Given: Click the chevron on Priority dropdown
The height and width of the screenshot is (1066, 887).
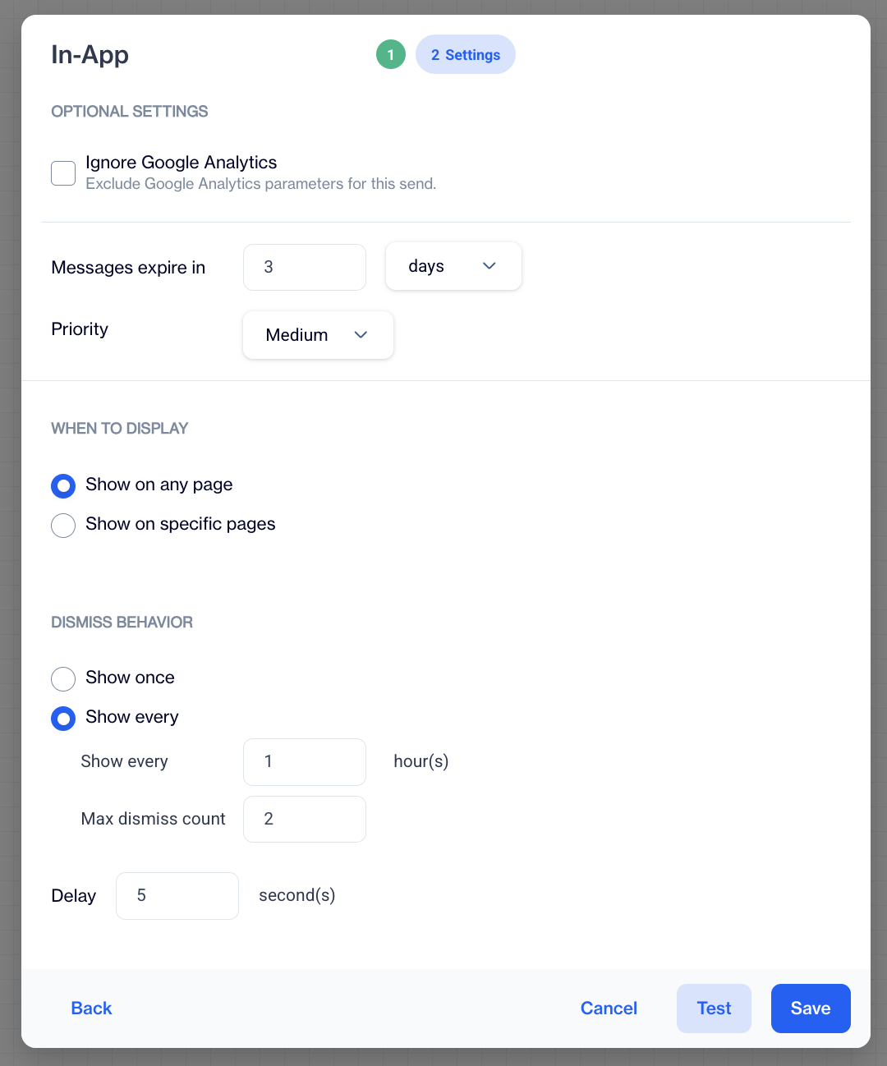Looking at the screenshot, I should (x=361, y=335).
